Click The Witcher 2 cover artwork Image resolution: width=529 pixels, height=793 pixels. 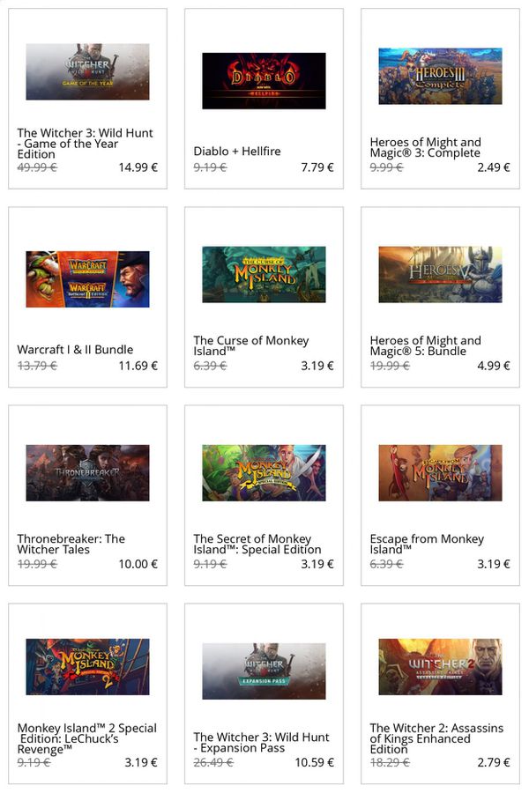pyautogui.click(x=441, y=667)
